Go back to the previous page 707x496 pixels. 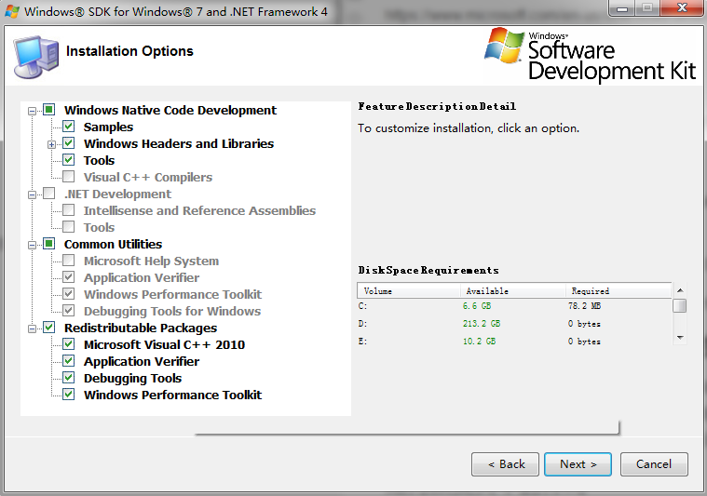pos(505,464)
